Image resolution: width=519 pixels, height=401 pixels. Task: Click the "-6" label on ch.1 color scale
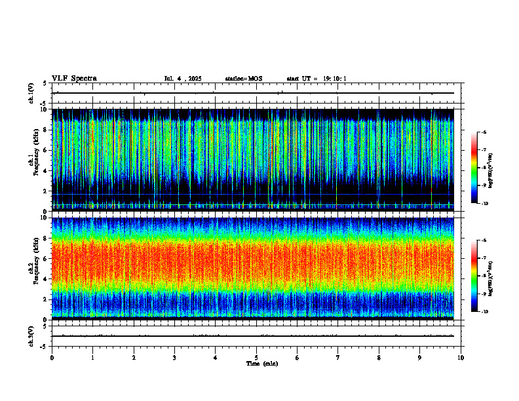click(483, 132)
